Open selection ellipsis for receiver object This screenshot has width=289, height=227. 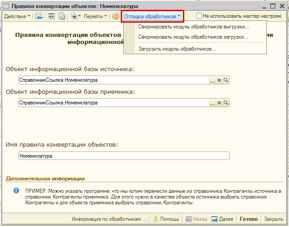click(x=213, y=103)
